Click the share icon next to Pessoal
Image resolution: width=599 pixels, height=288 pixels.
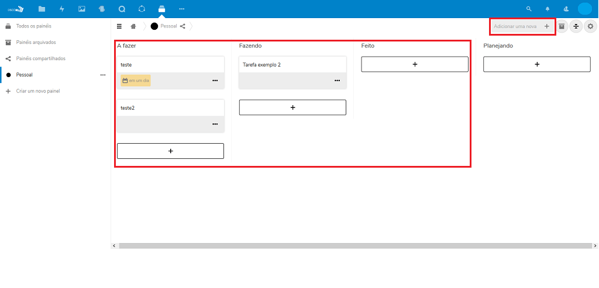(183, 26)
